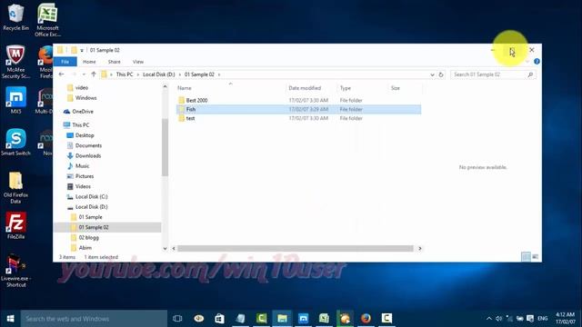Open the Store taskbar icon
Viewport: 582px width, 327px height.
point(219,319)
